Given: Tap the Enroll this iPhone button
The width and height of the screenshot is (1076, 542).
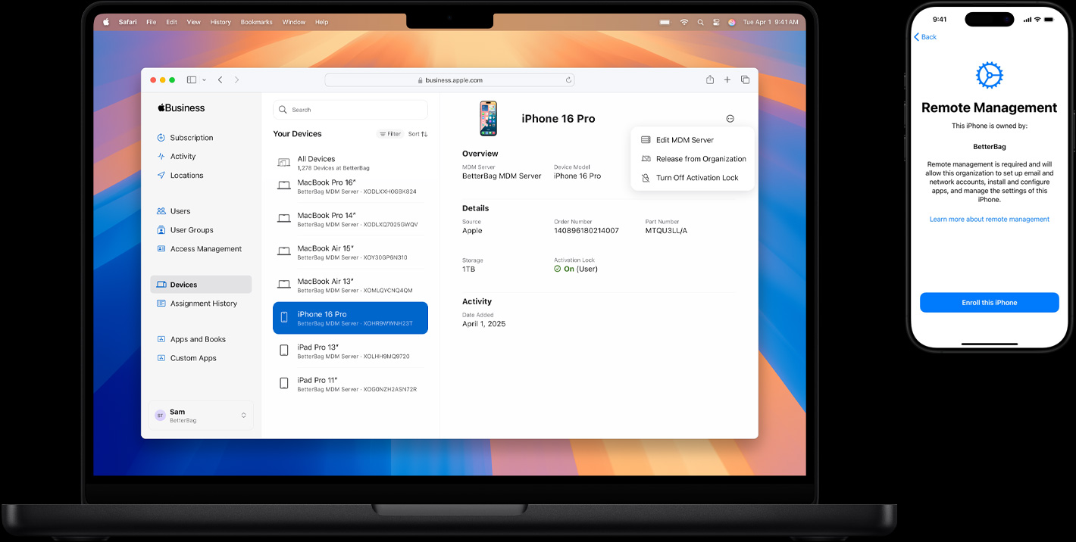Looking at the screenshot, I should tap(989, 302).
